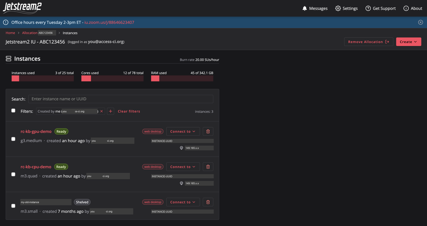Image resolution: width=427 pixels, height=226 pixels.
Task: Click location pin icon for rc-kb-cpu-demo
Action: tap(181, 183)
